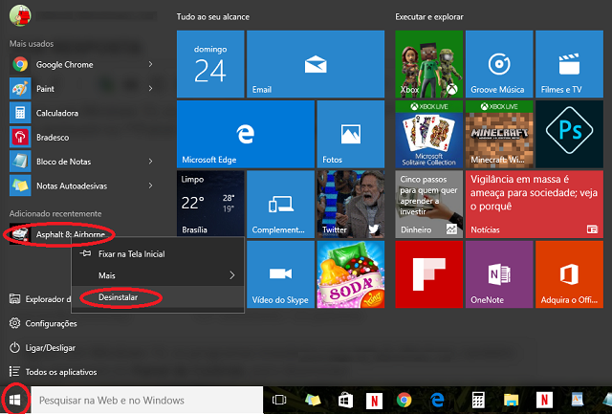The image size is (612, 414).
Task: Open the Dinheiro finance tile
Action: [x=429, y=204]
